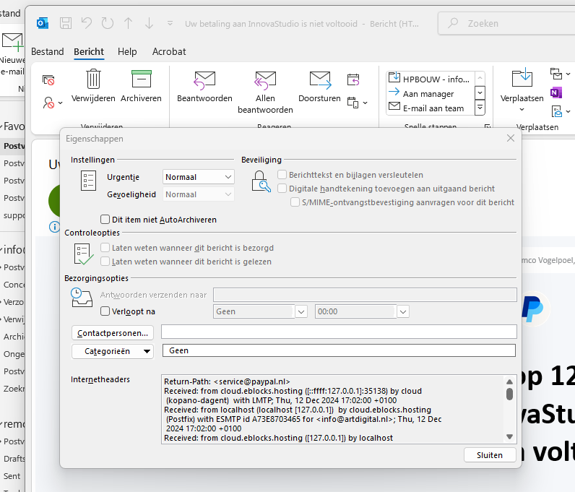
Task: Click the Sluiten button
Action: pos(489,455)
